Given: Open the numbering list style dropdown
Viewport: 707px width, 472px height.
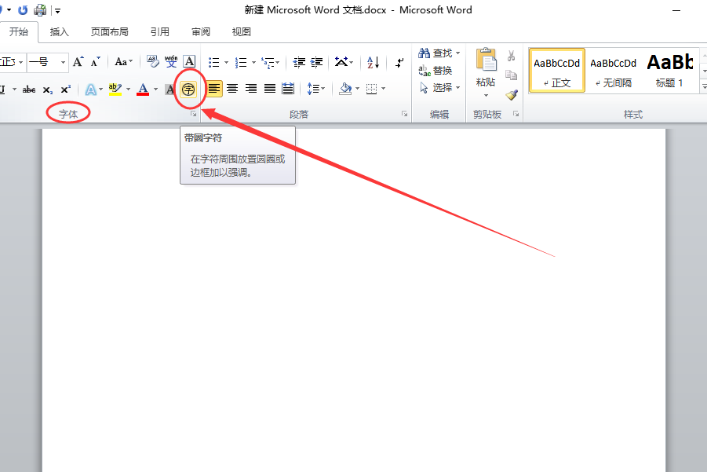Looking at the screenshot, I should (x=253, y=62).
